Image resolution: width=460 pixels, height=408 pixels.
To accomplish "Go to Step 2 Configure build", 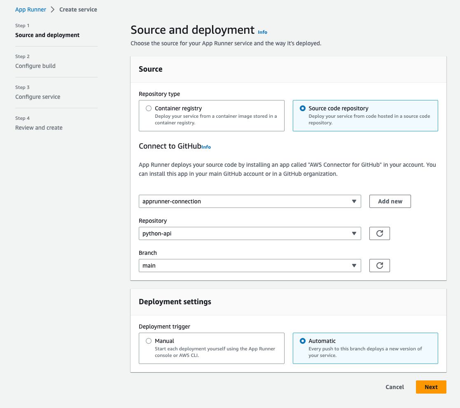I will click(x=35, y=66).
